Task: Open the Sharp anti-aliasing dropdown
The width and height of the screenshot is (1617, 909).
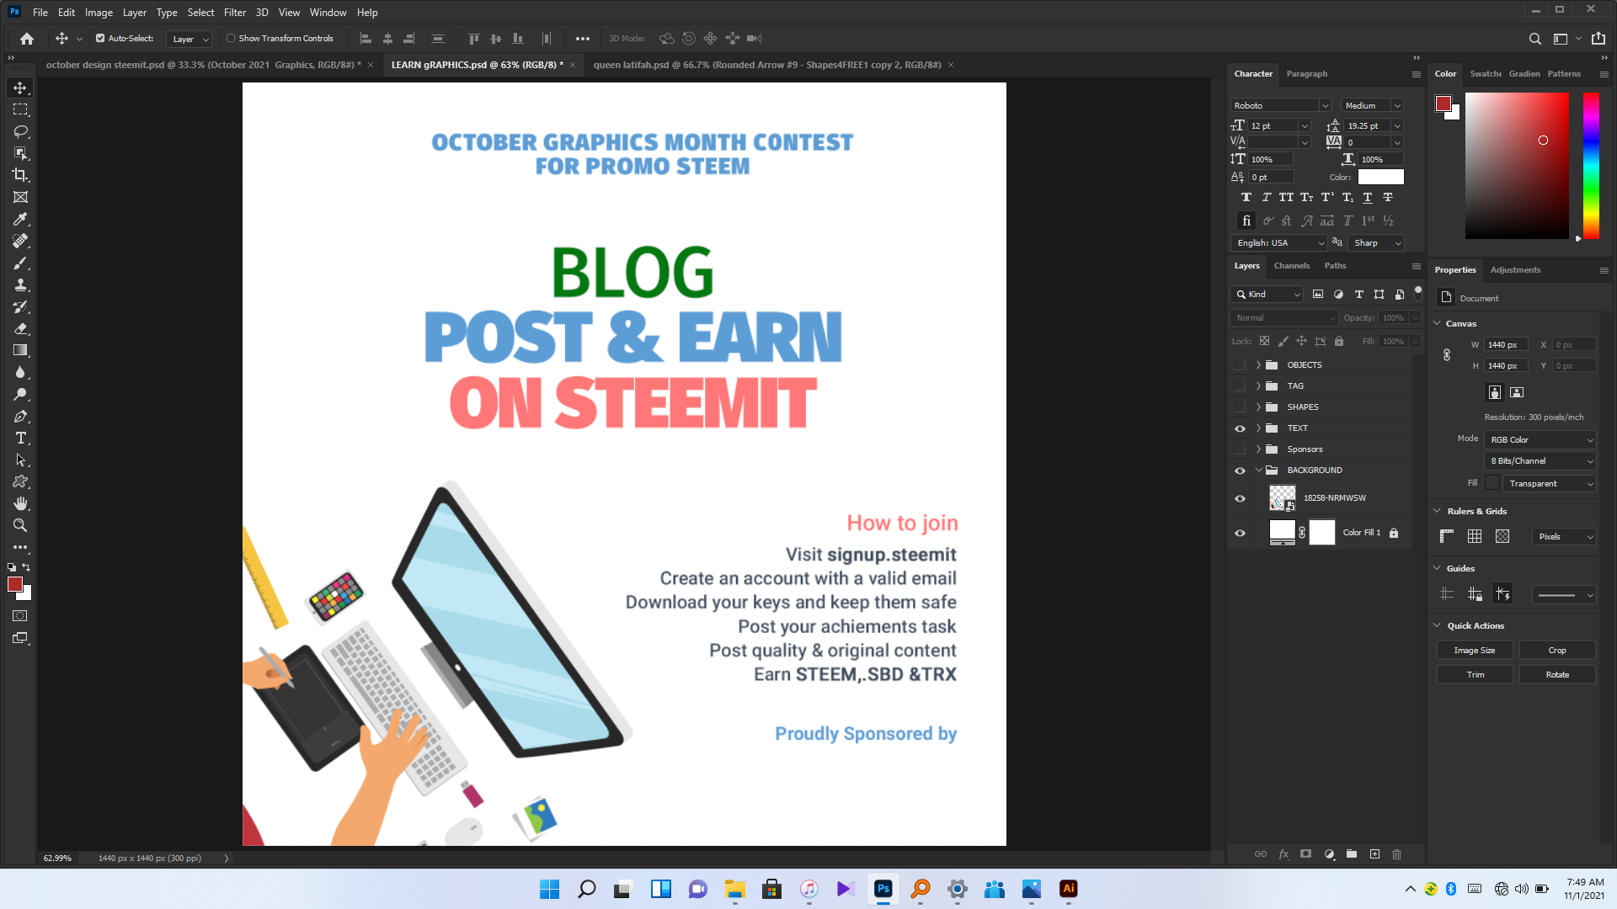Action: point(1377,242)
